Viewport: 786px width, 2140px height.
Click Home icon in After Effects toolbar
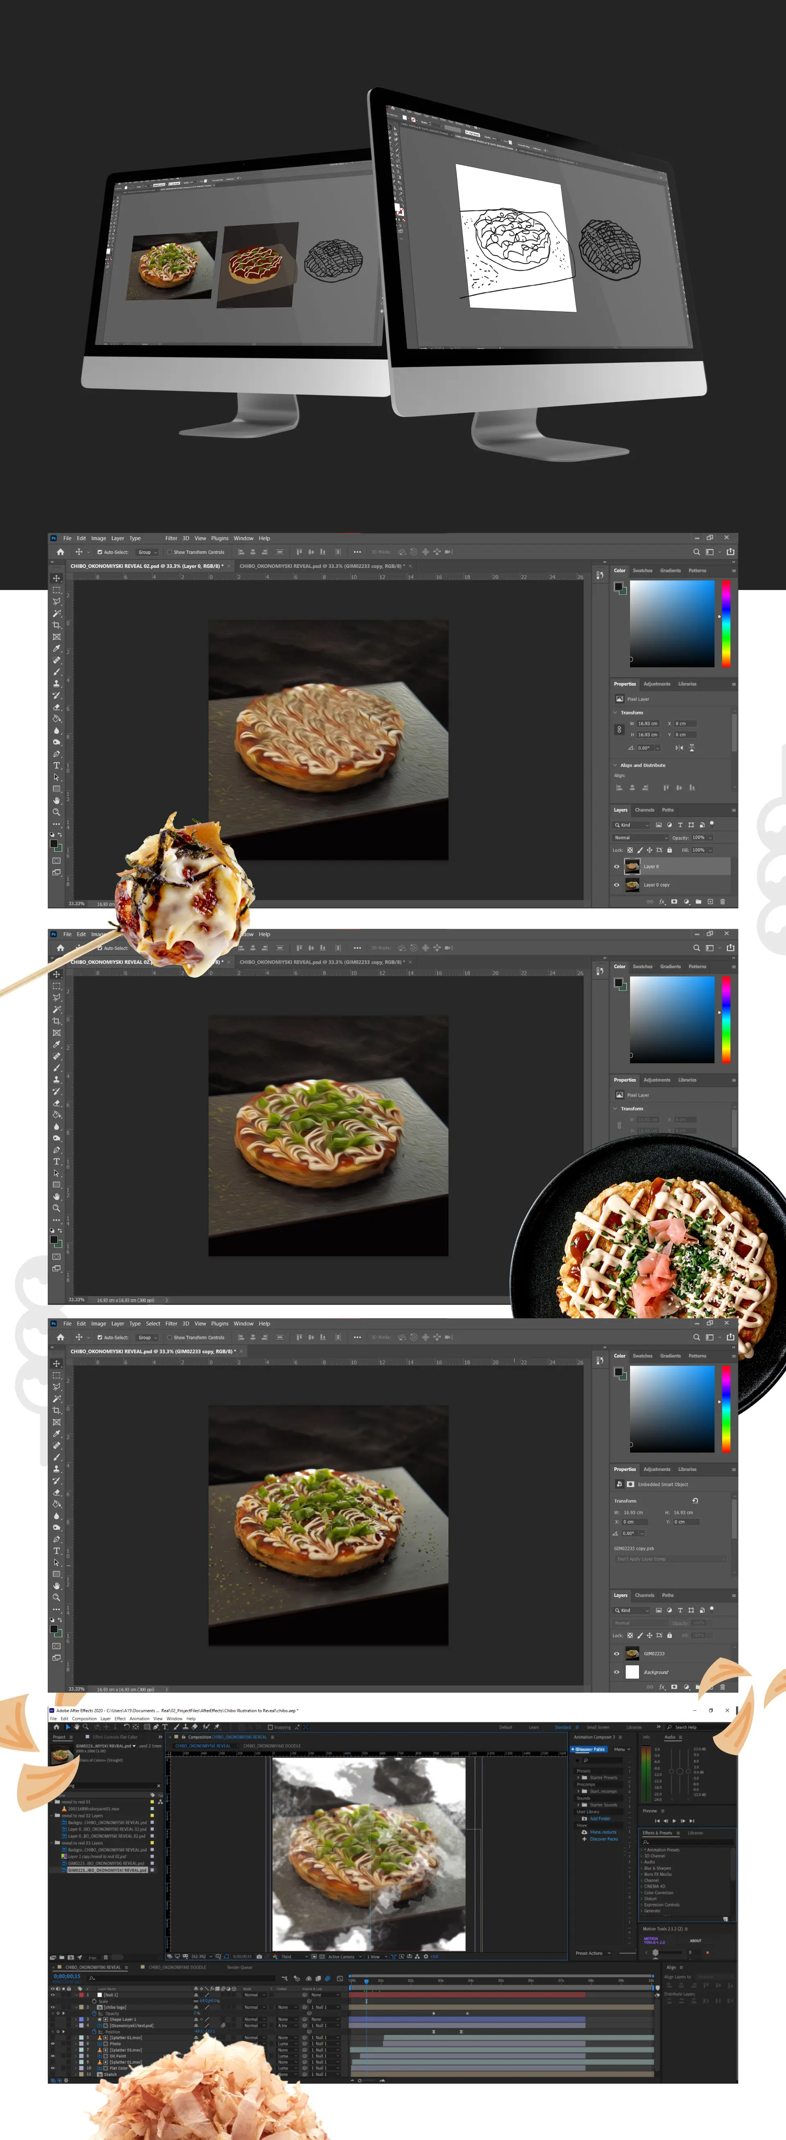pyautogui.click(x=56, y=1726)
